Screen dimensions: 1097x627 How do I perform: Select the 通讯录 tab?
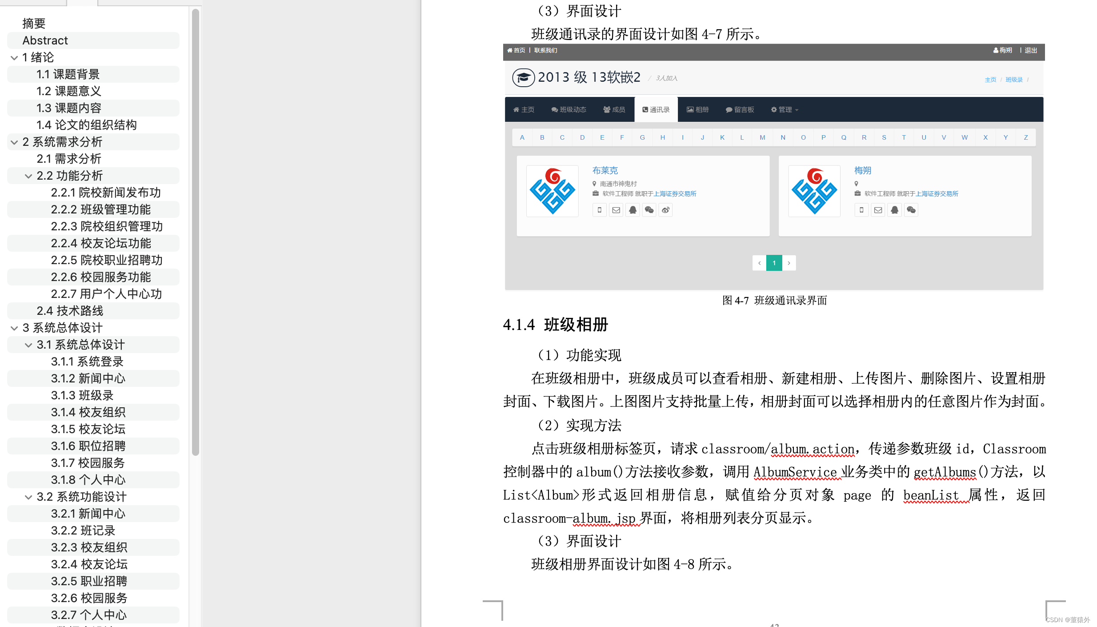(656, 109)
